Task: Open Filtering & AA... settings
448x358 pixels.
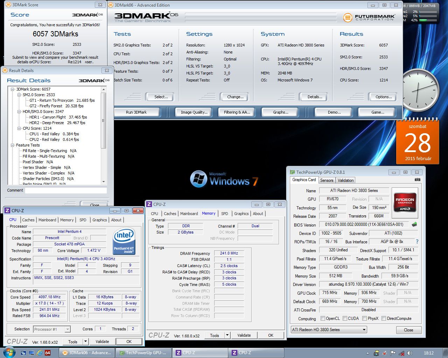Action: 237,112
